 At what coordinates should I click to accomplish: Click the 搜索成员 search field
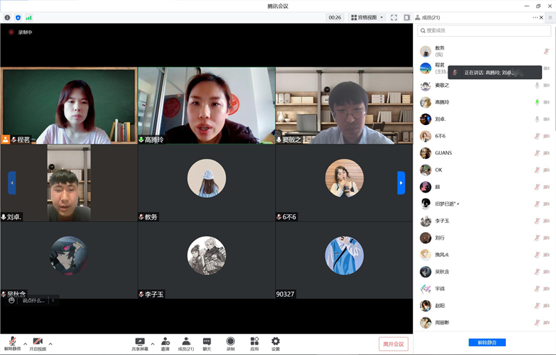click(484, 31)
